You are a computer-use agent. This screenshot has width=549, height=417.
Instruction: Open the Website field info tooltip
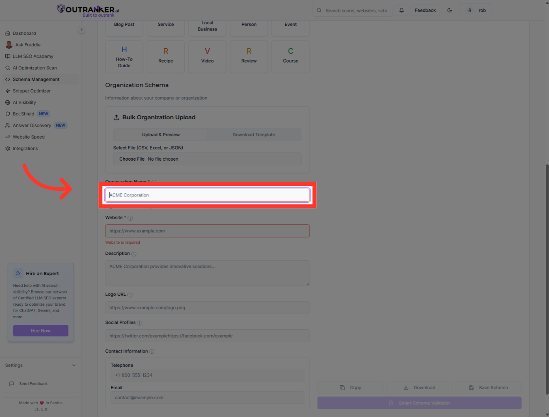[x=130, y=218]
